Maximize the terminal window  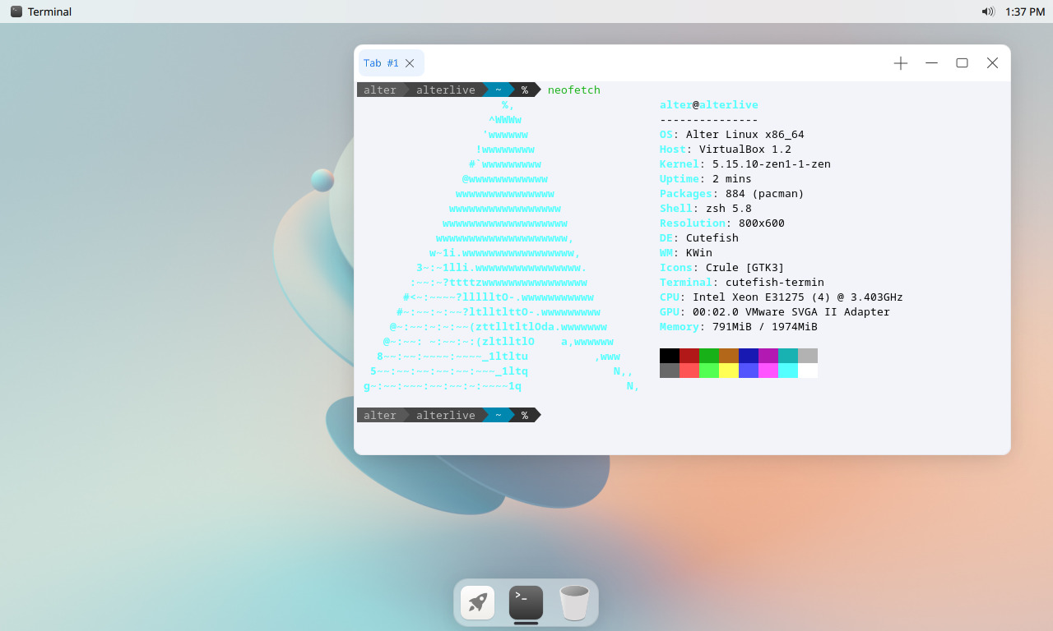pyautogui.click(x=962, y=63)
